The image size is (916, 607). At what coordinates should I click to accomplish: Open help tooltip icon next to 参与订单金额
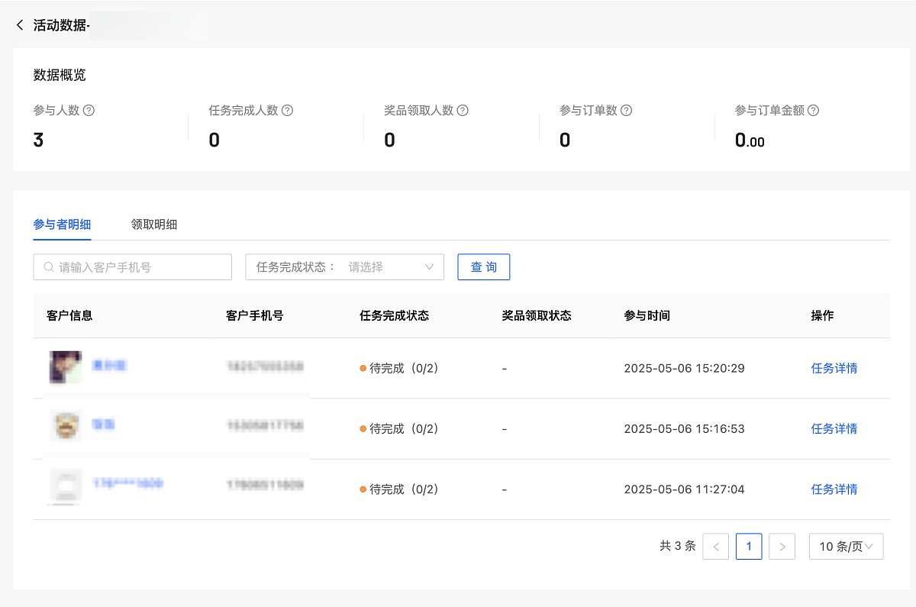(x=814, y=110)
